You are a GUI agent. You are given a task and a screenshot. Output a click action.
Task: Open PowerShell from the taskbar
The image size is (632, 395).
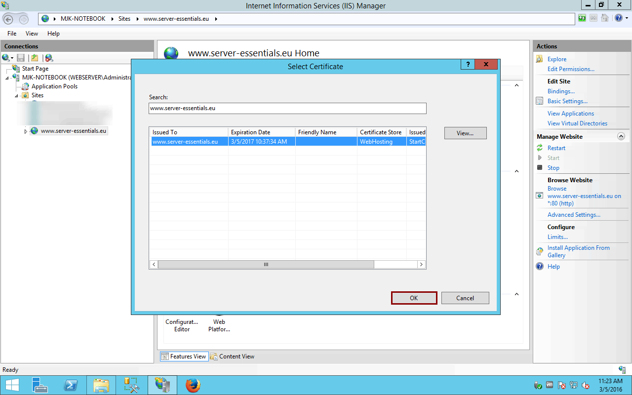71,385
